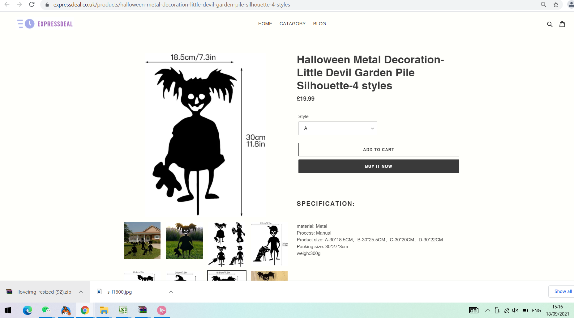Open the CATAGORY menu item
Image resolution: width=574 pixels, height=318 pixels.
293,24
